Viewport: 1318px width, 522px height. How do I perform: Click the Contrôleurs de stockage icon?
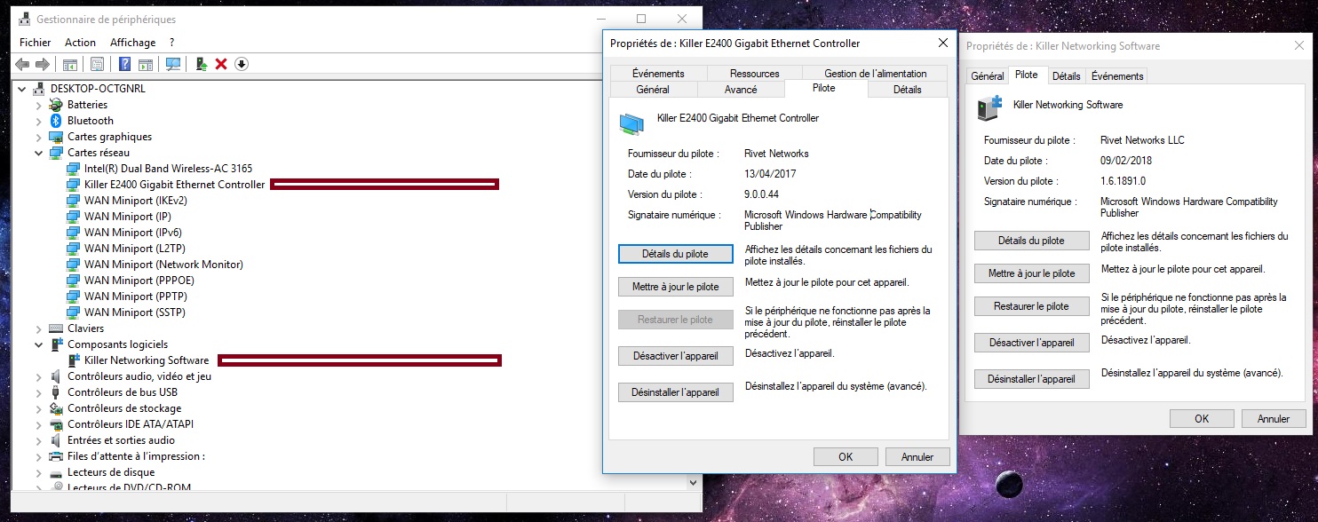56,408
